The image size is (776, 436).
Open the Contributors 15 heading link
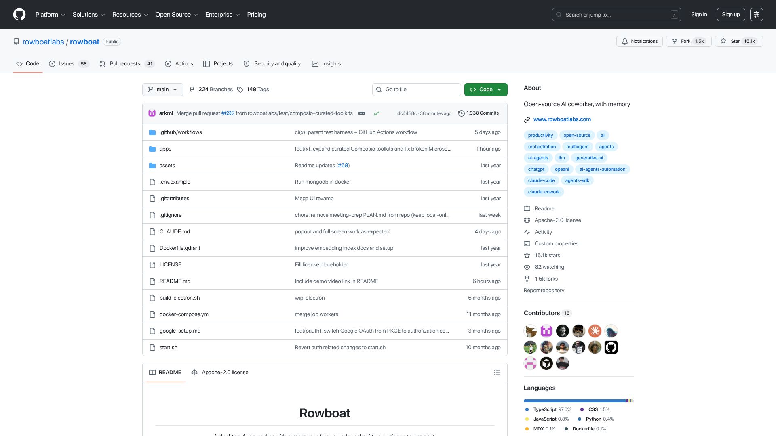(548, 313)
